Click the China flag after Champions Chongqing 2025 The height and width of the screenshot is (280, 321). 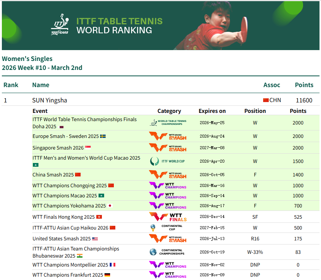click(111, 185)
